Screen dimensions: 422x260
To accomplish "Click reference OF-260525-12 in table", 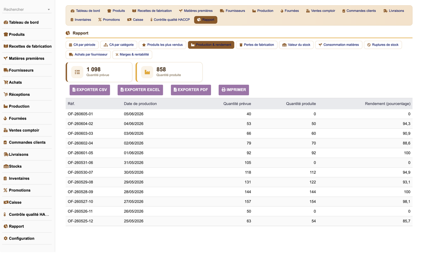I will [x=81, y=221].
